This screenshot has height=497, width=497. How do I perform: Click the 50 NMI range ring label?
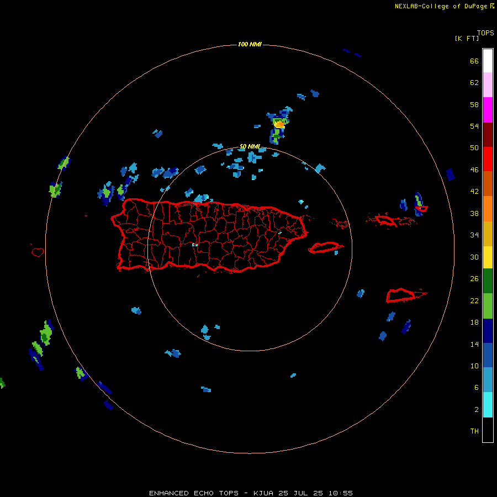250,146
